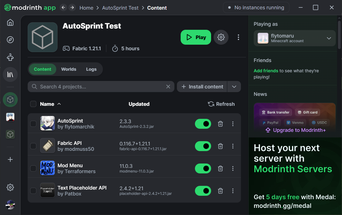Viewport: 342px width, 215px height.
Task: Open the Discover content compass icon
Action: click(10, 40)
